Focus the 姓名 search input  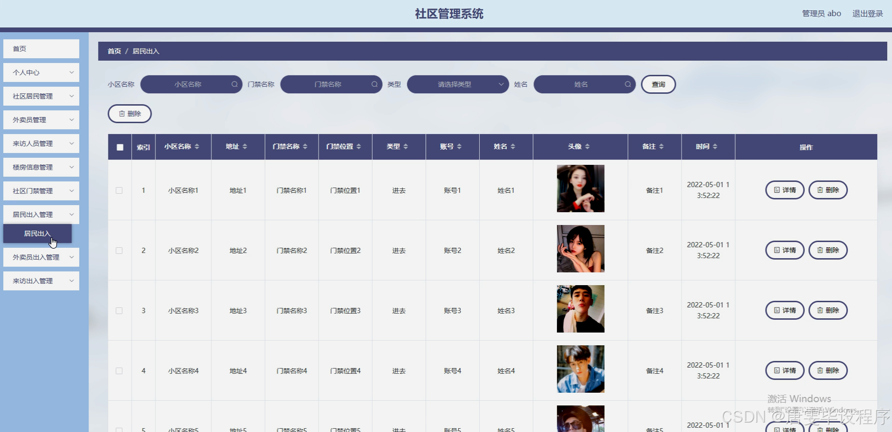click(x=584, y=84)
